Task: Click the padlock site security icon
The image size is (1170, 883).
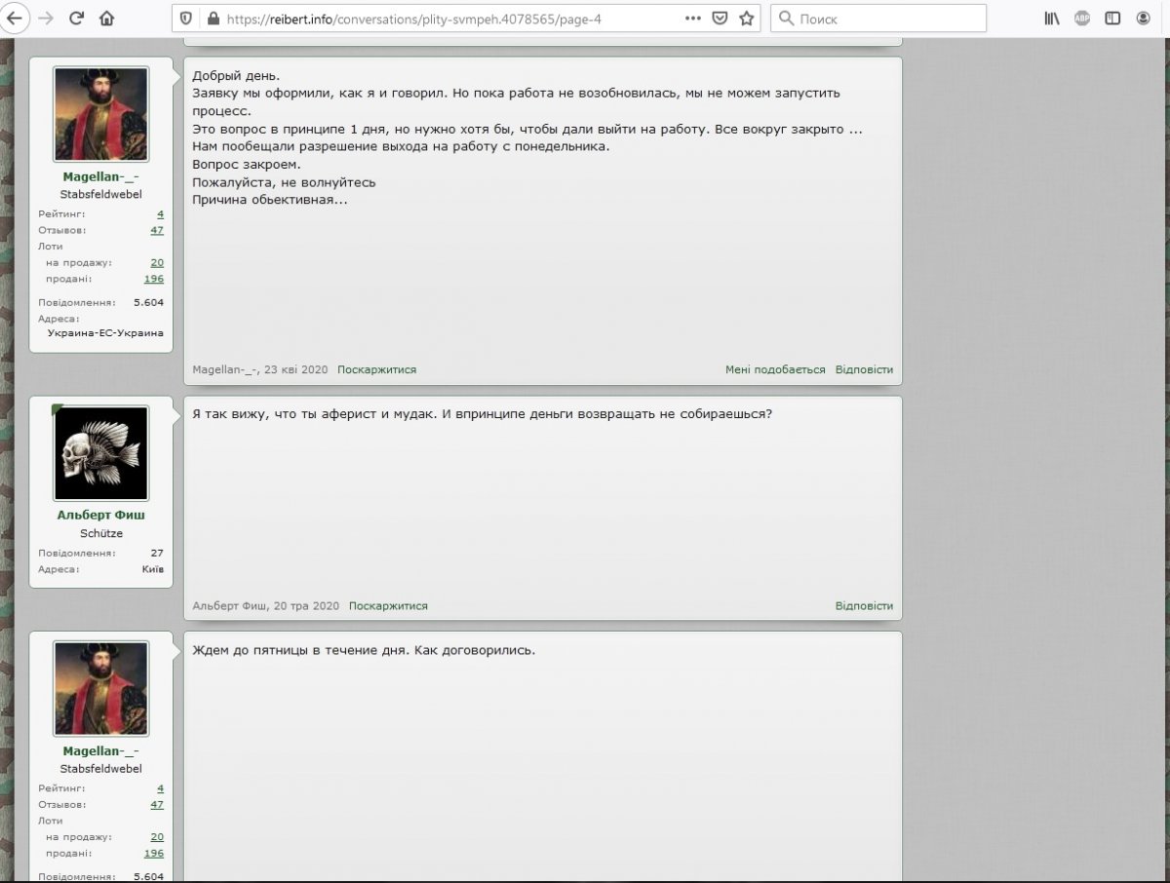Action: click(x=211, y=19)
